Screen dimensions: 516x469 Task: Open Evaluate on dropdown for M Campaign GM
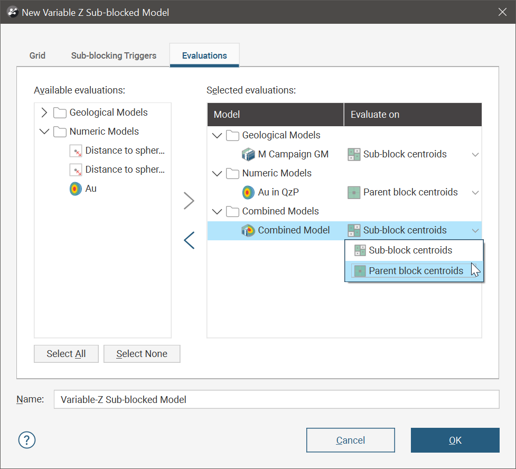click(475, 155)
